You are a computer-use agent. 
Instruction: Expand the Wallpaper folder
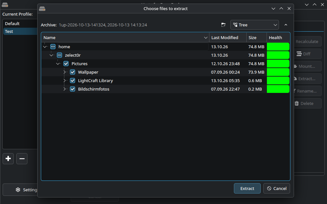click(64, 72)
